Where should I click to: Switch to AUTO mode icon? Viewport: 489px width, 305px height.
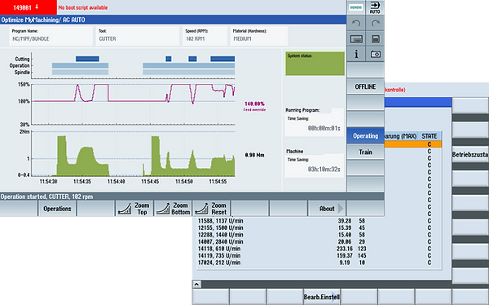point(375,7)
